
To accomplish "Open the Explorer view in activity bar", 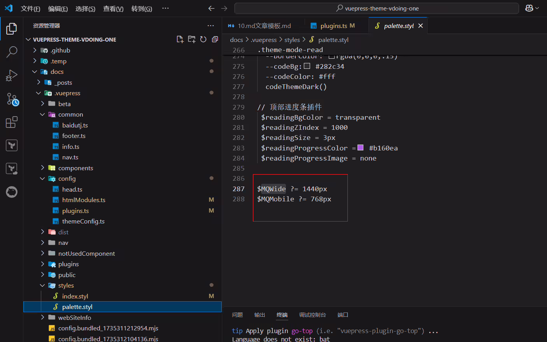I will point(12,28).
